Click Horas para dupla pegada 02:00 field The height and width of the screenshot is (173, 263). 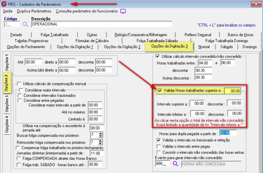click(x=228, y=133)
